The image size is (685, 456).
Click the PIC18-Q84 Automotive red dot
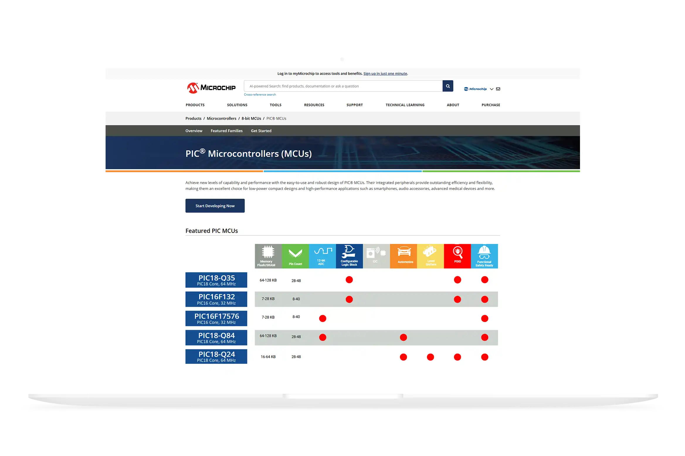coord(403,337)
